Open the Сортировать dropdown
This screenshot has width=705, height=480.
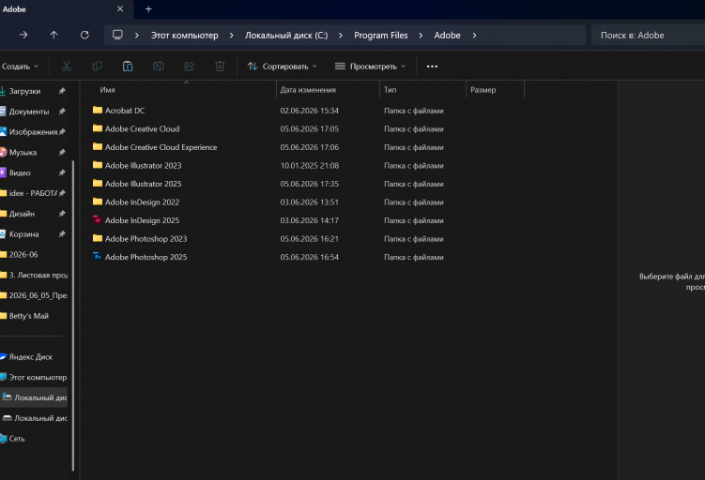pos(283,67)
